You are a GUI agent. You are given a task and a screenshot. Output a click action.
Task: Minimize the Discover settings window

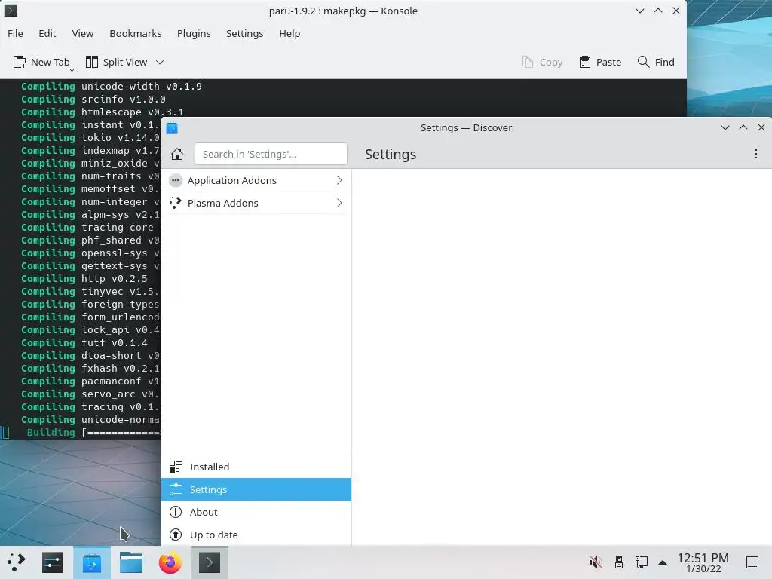click(x=725, y=128)
